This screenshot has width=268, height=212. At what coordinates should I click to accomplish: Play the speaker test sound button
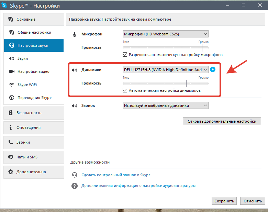coord(213,69)
